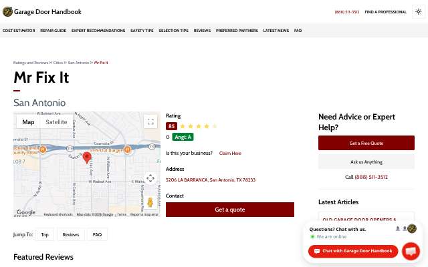Click the Garage Door Handbook logo icon

[x=7, y=12]
